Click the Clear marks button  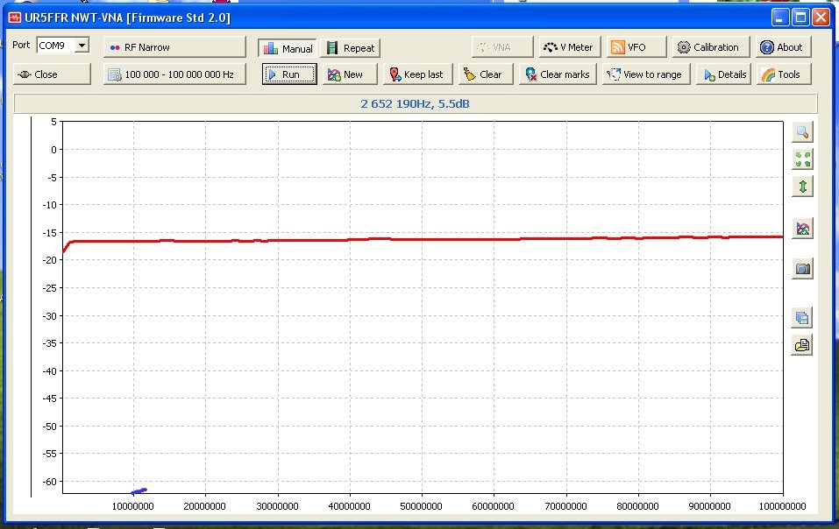pyautogui.click(x=558, y=74)
